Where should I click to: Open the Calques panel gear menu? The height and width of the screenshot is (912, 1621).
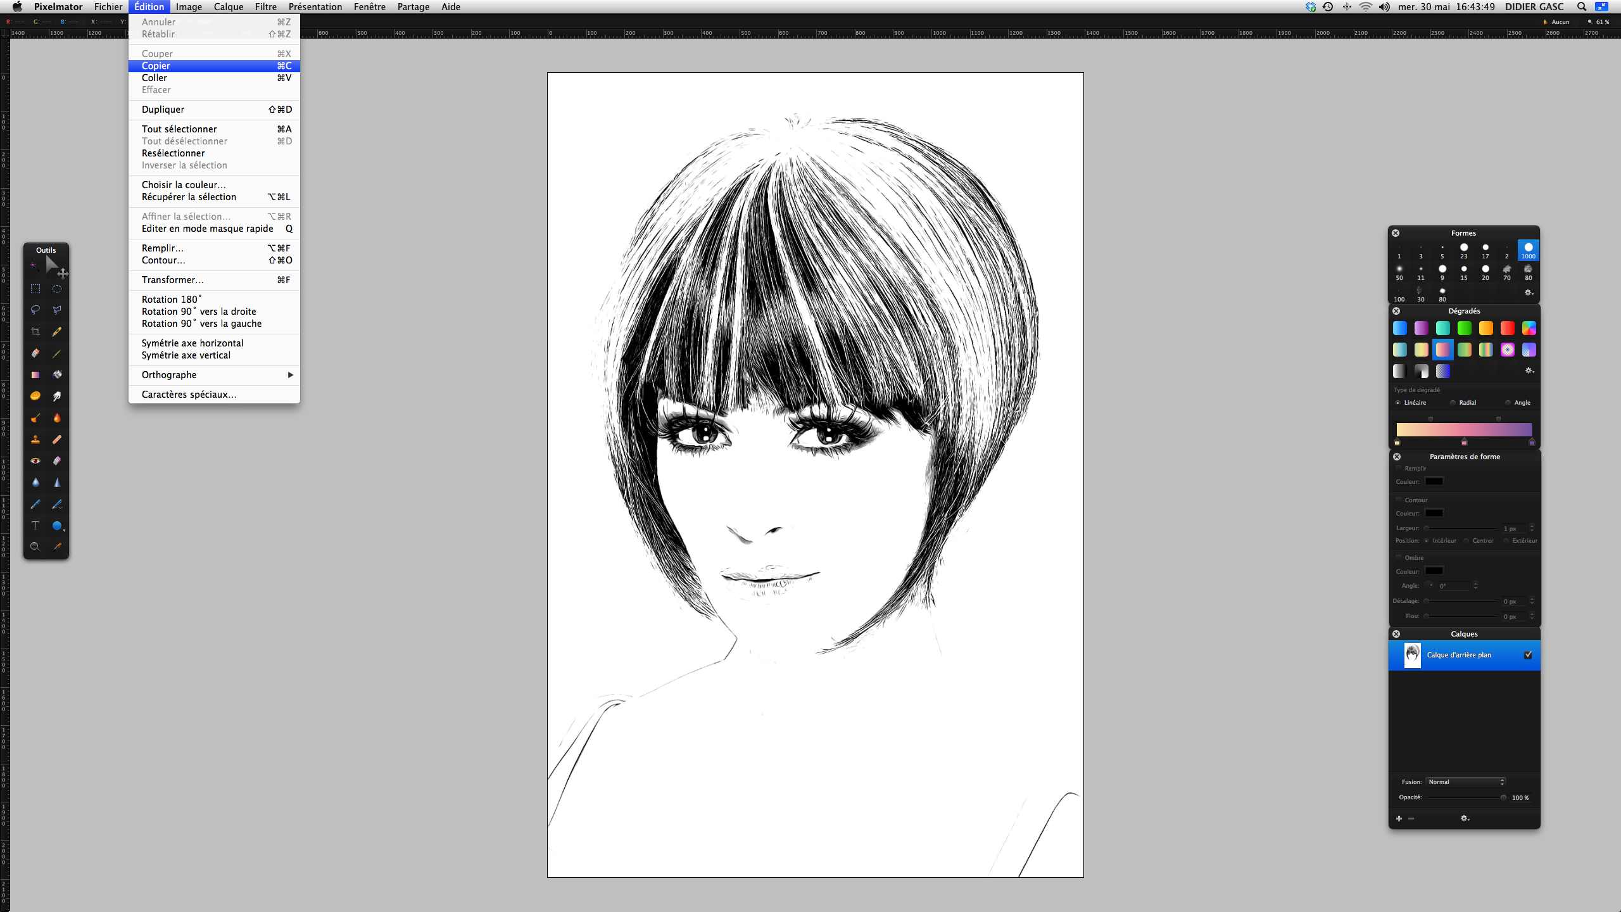click(1465, 818)
